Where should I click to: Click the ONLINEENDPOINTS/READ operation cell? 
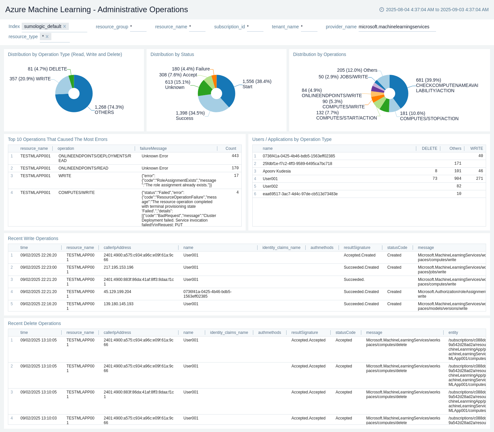(83, 168)
